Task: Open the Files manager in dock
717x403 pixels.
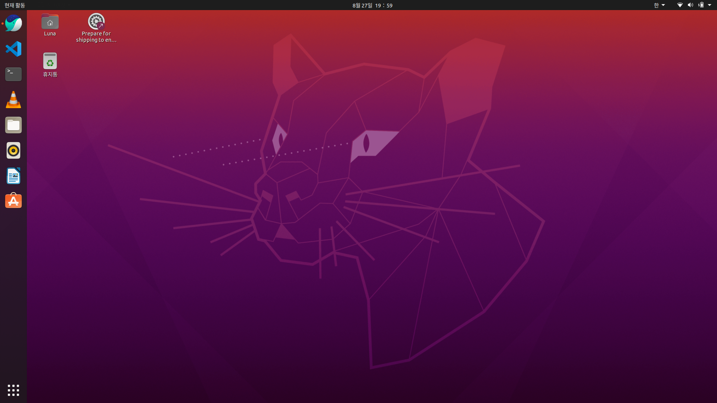Action: (x=13, y=125)
